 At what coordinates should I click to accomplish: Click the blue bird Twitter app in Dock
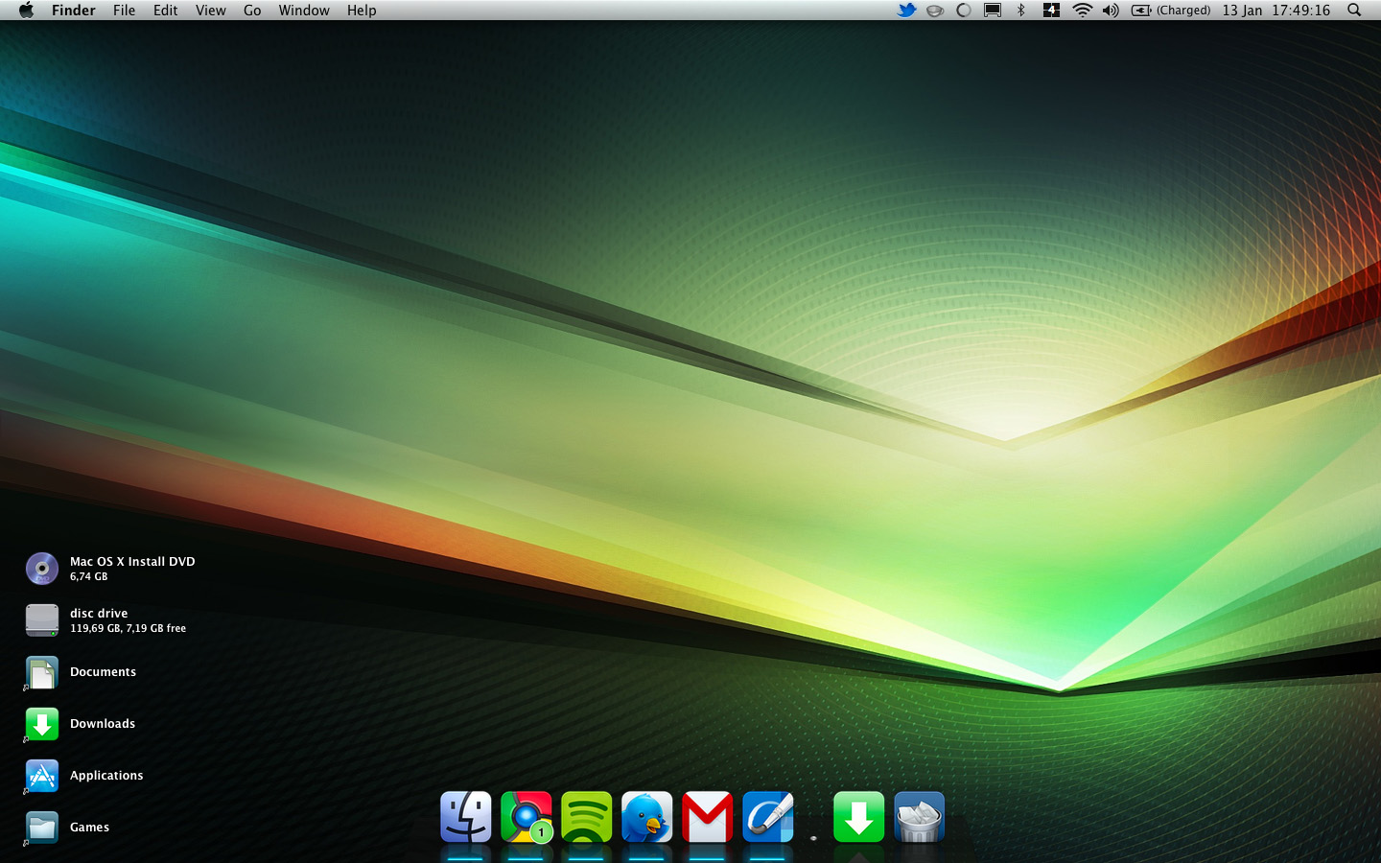coord(646,817)
